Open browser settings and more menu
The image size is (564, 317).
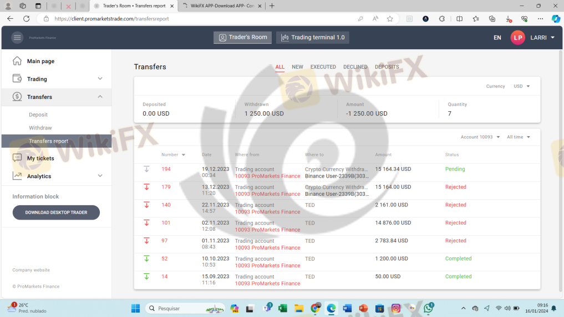point(540,19)
